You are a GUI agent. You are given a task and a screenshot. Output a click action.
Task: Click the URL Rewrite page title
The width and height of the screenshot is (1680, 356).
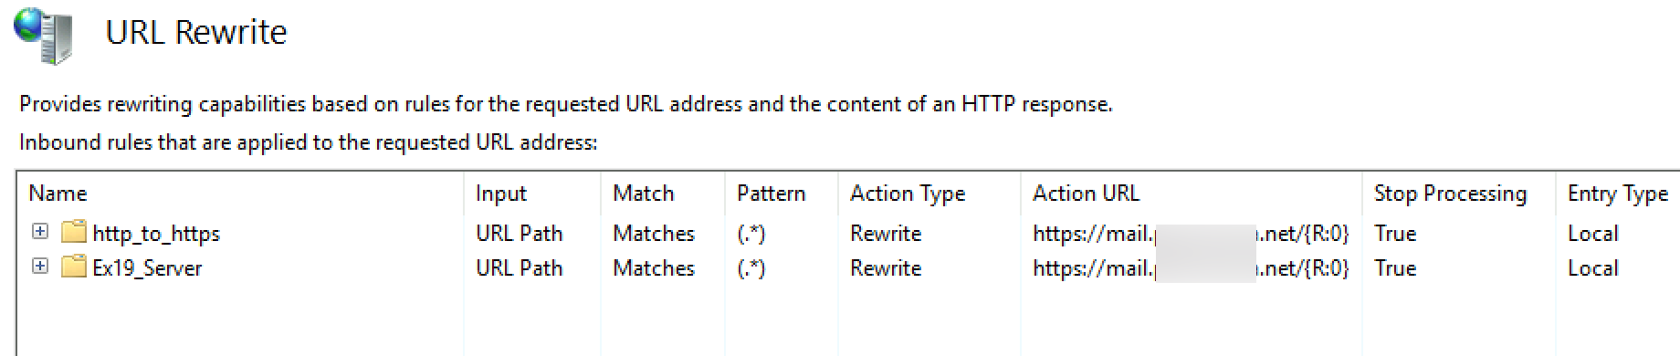[196, 32]
